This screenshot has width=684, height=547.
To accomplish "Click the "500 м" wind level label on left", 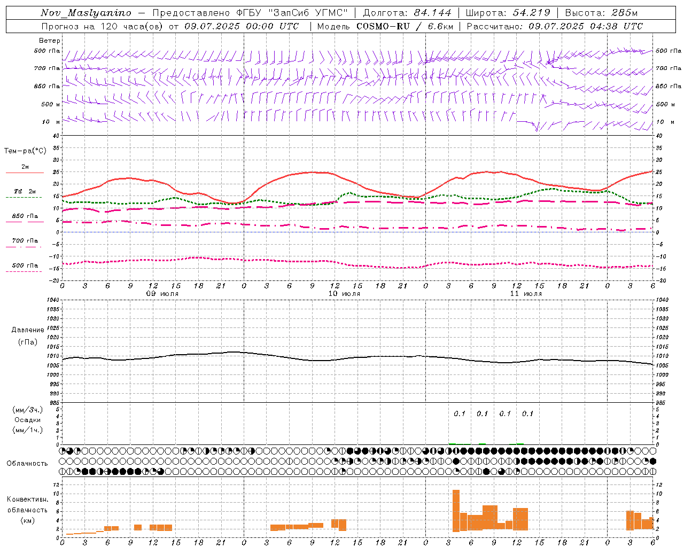I will click(x=50, y=104).
